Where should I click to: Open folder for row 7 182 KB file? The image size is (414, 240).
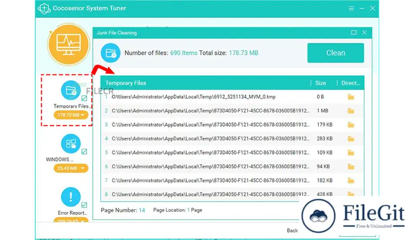351,180
